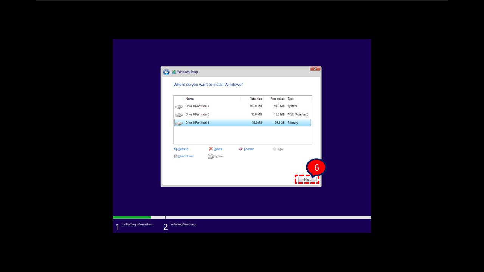Click the Next button
Screen dimensions: 484x272
(307, 179)
